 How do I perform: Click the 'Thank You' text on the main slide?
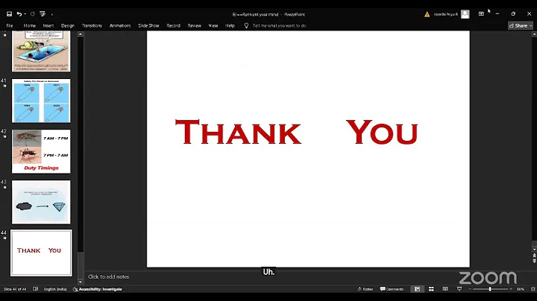pyautogui.click(x=297, y=132)
